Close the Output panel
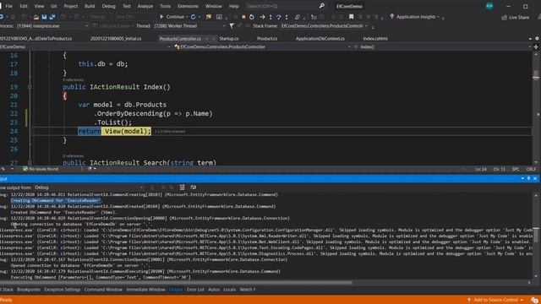The image size is (541, 304). coord(535,178)
